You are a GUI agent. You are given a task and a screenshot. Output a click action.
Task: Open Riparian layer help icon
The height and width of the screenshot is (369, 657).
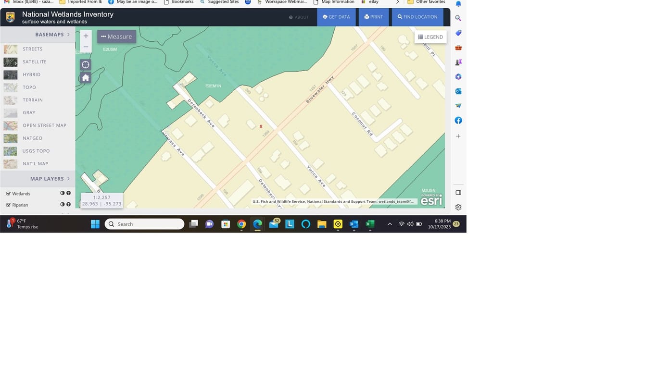pos(68,204)
